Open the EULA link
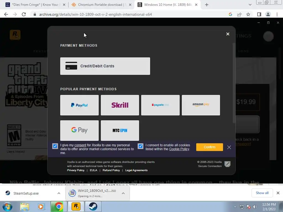Viewport: 283px width, 212px height. pyautogui.click(x=93, y=170)
